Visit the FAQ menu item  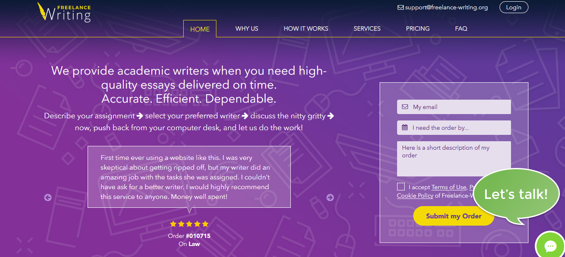461,29
